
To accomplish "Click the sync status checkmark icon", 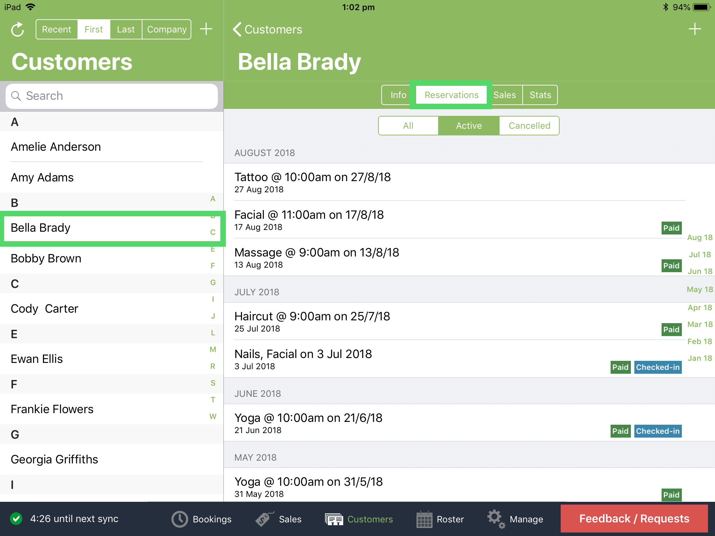I will [16, 519].
